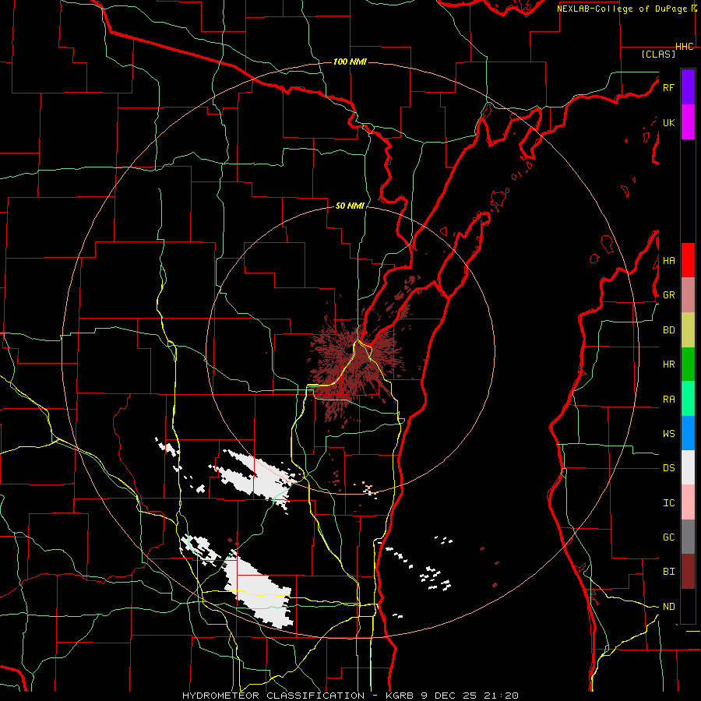
Task: Click the HHC product code label
Action: pyautogui.click(x=685, y=47)
